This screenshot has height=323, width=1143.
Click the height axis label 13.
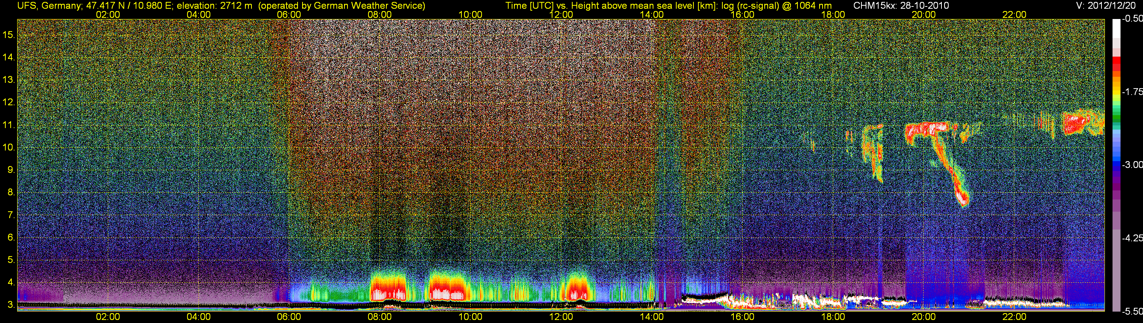(x=8, y=80)
